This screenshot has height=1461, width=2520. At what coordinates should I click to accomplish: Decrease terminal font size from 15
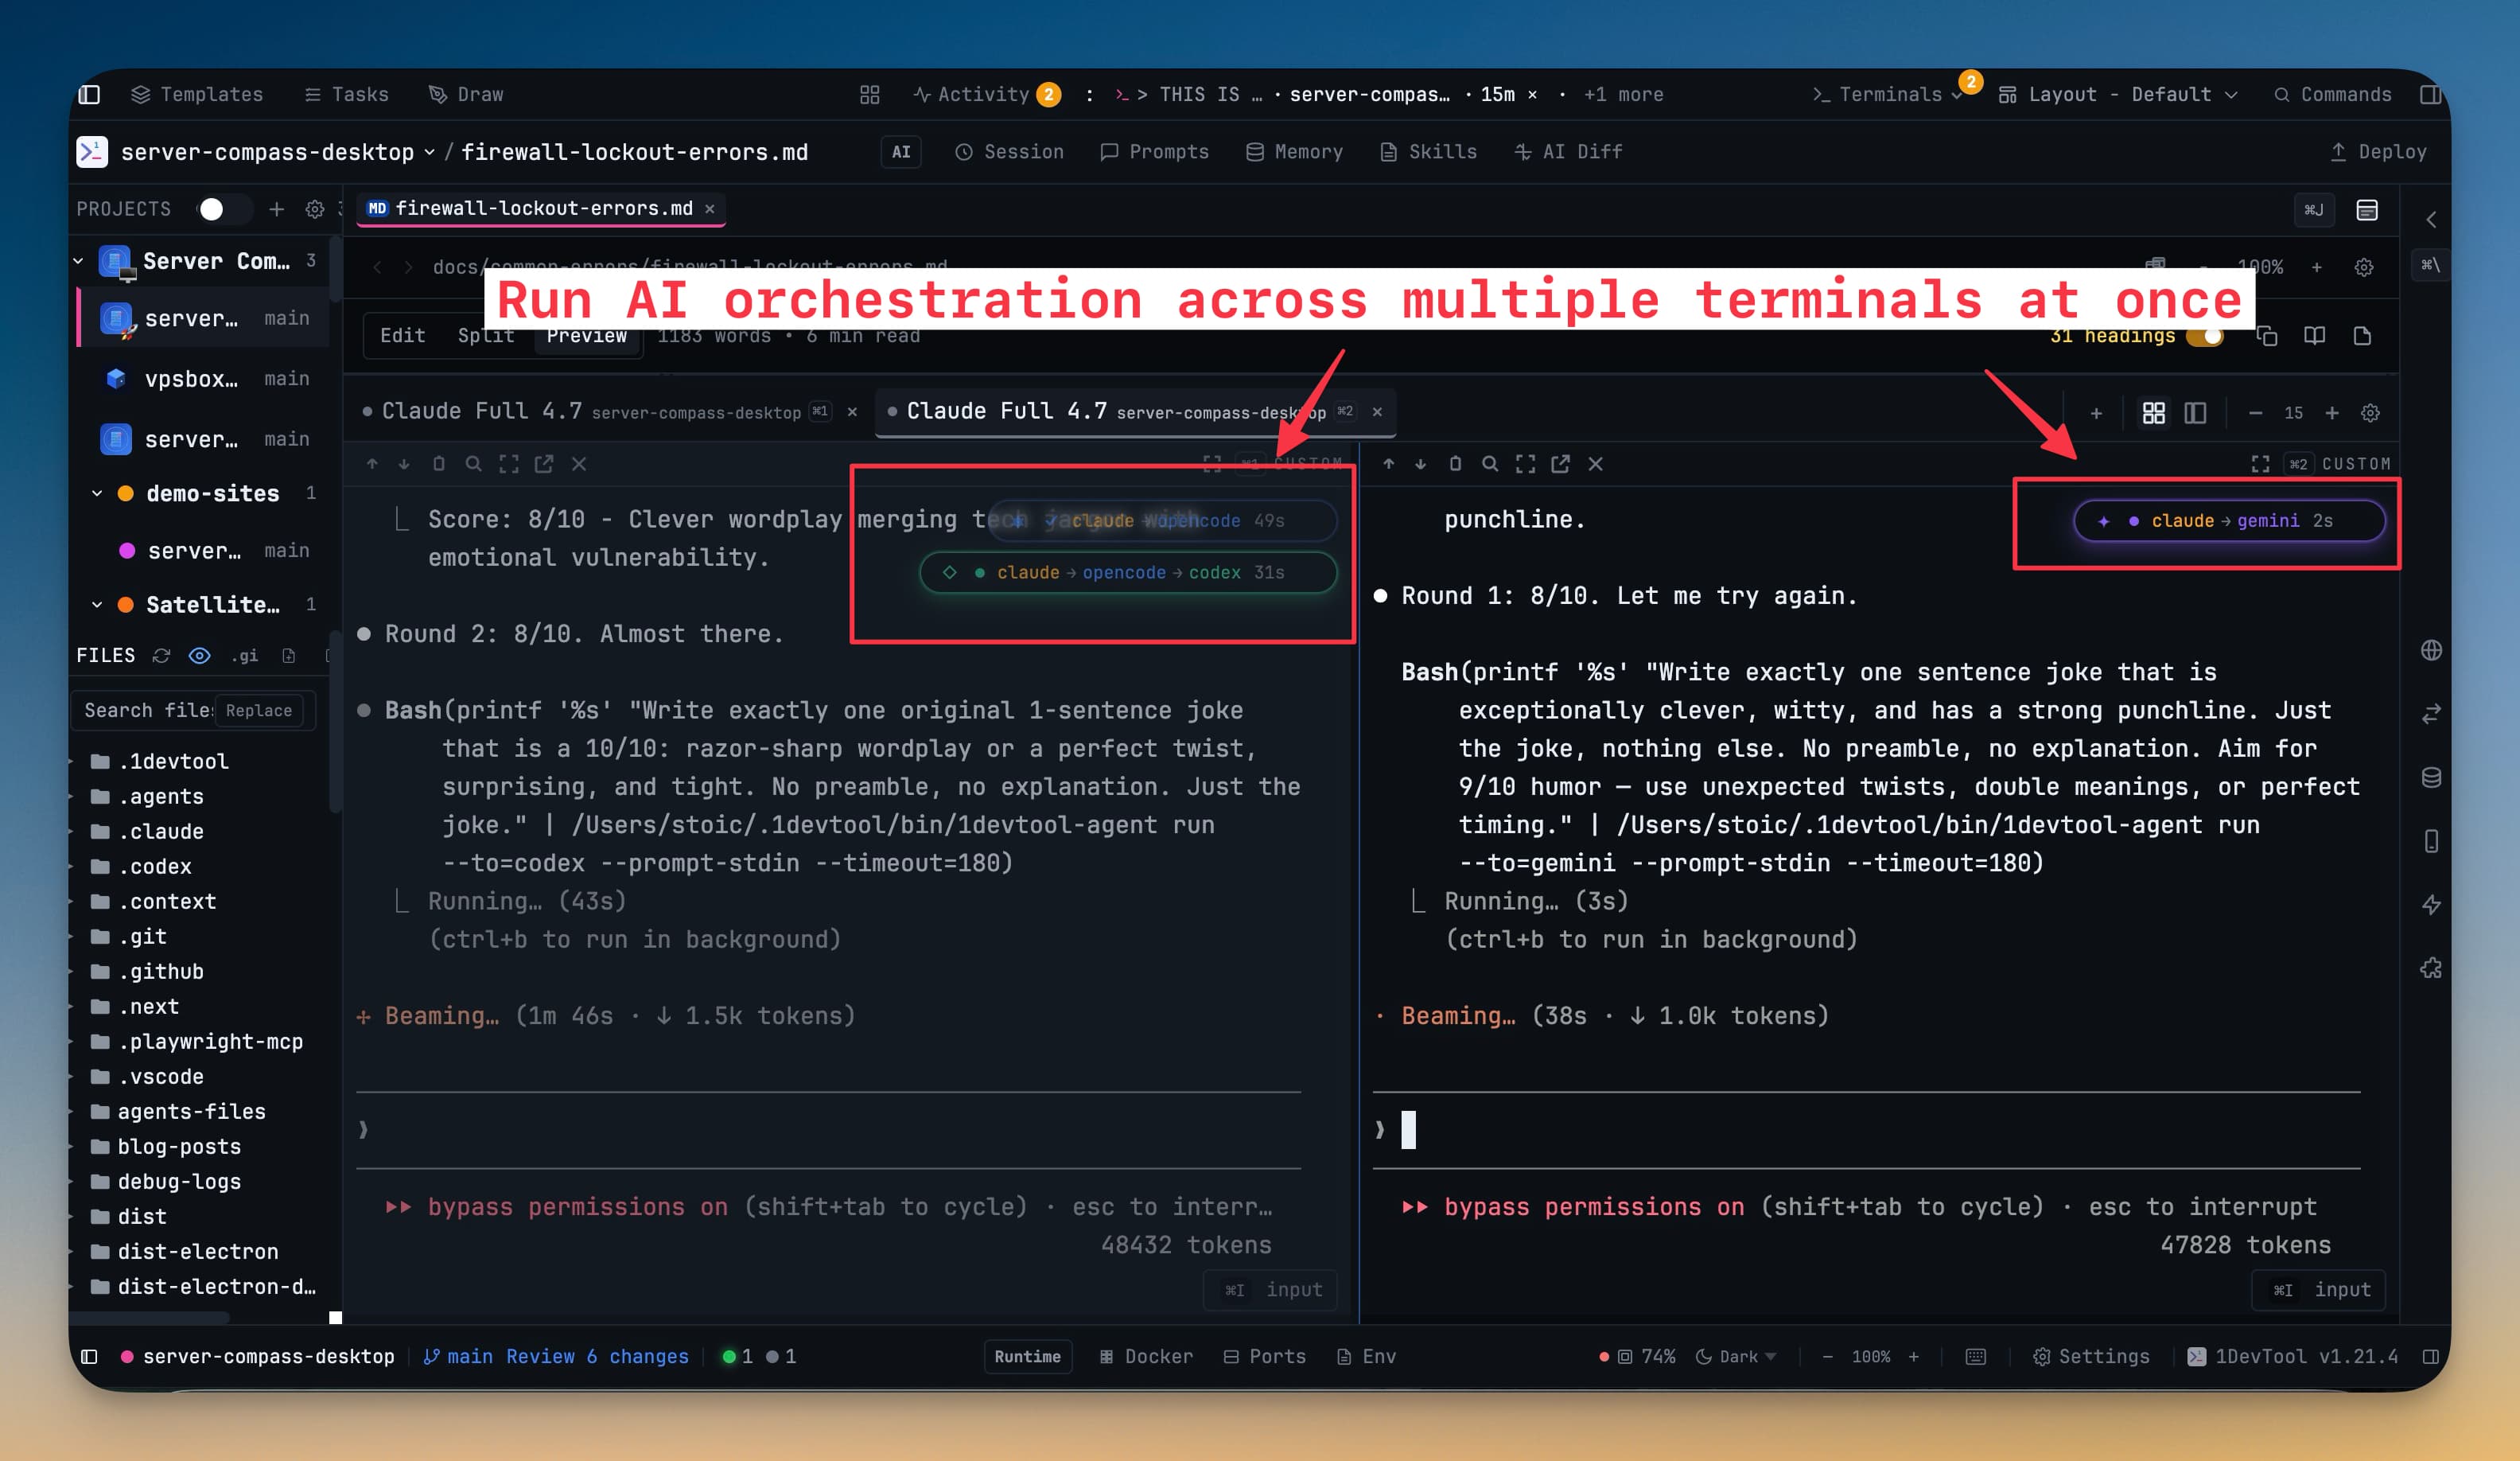point(2255,413)
